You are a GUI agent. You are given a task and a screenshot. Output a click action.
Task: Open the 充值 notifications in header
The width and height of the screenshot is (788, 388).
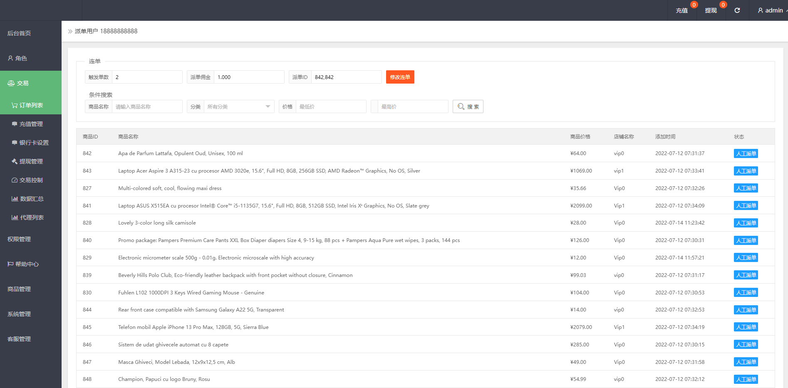click(x=681, y=10)
